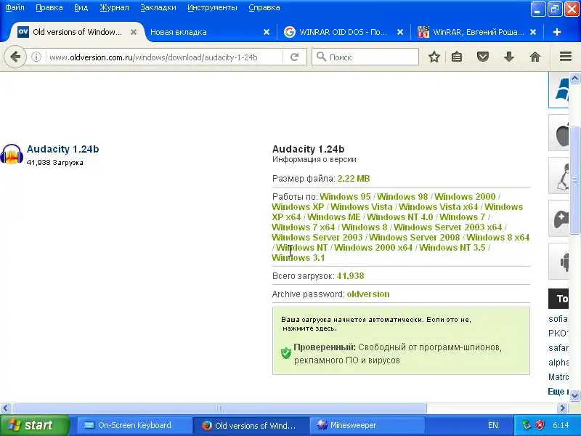Click the green verified shield icon
581x436 pixels.
click(x=285, y=352)
